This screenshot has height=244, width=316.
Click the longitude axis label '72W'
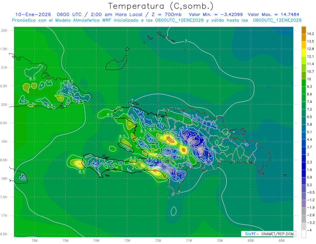pyautogui.click(x=158, y=240)
